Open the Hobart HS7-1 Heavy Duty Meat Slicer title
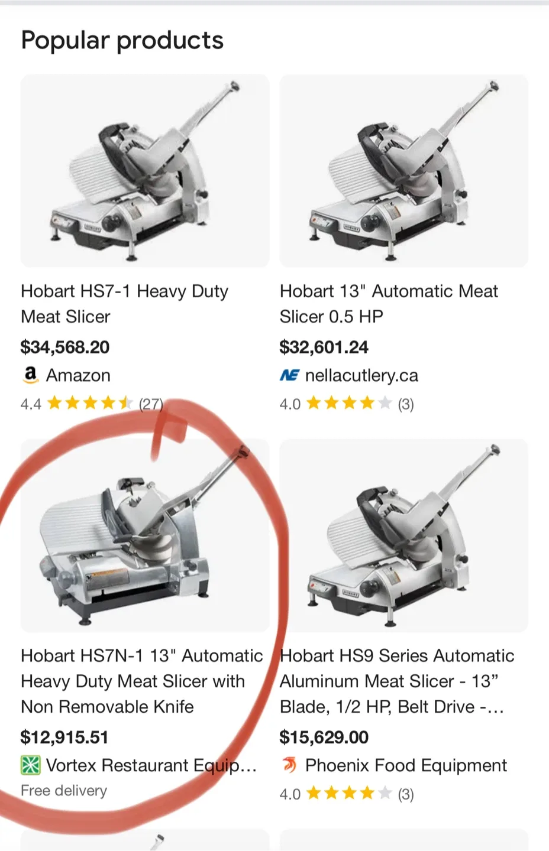Image resolution: width=549 pixels, height=851 pixels. tap(125, 304)
